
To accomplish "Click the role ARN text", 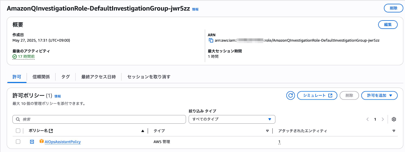I will (x=297, y=40).
